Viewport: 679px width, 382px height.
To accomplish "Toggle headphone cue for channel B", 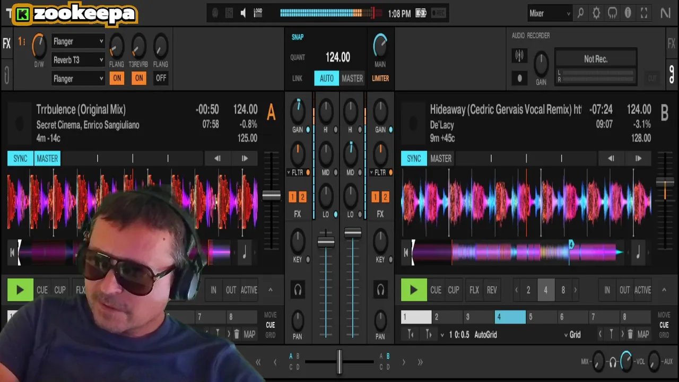I will 380,290.
